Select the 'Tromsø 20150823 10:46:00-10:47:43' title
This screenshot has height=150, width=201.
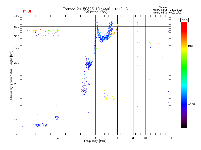(95, 9)
